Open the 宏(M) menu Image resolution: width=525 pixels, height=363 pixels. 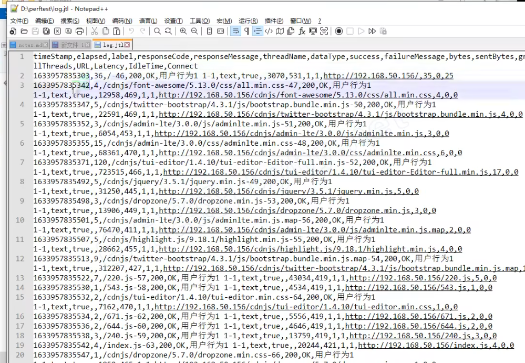click(224, 21)
